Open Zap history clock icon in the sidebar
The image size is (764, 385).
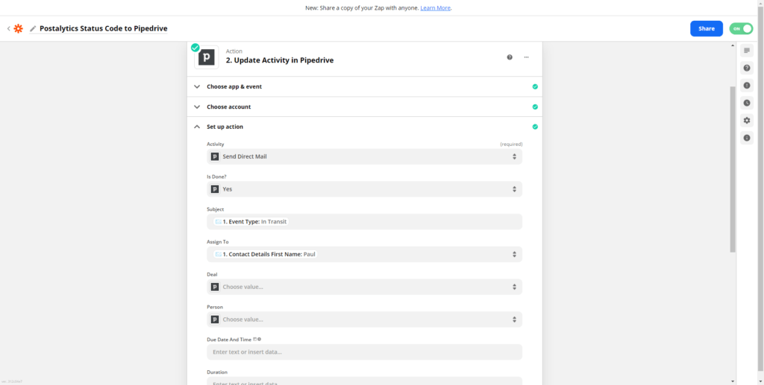pos(746,103)
